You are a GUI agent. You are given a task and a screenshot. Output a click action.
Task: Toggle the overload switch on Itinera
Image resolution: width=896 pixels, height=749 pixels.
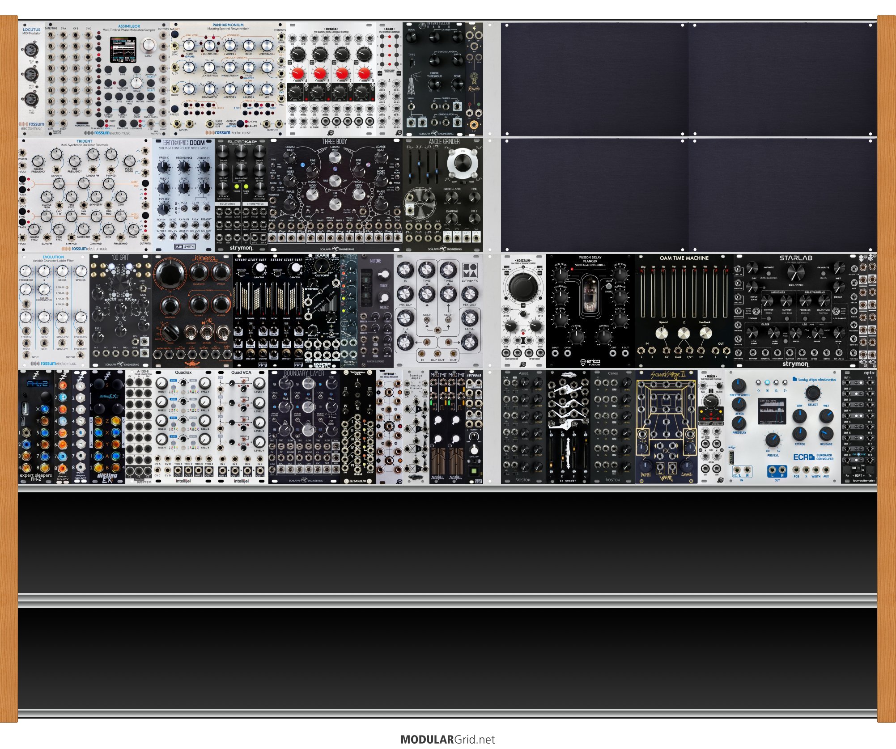tap(191, 333)
